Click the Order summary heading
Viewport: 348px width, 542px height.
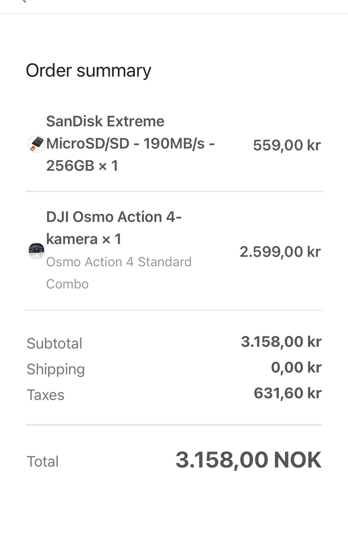pyautogui.click(x=88, y=70)
